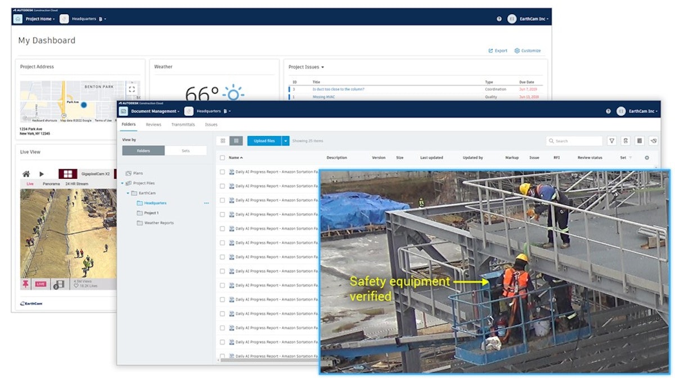Open the Reviews tab in Document Management
The height and width of the screenshot is (380, 675).
(x=153, y=124)
